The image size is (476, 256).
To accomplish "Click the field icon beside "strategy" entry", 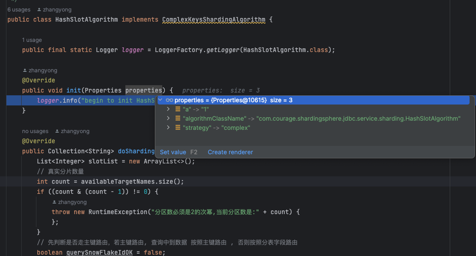I will point(178,128).
